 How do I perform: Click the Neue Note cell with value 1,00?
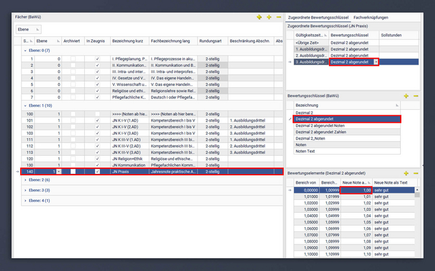tap(355, 190)
